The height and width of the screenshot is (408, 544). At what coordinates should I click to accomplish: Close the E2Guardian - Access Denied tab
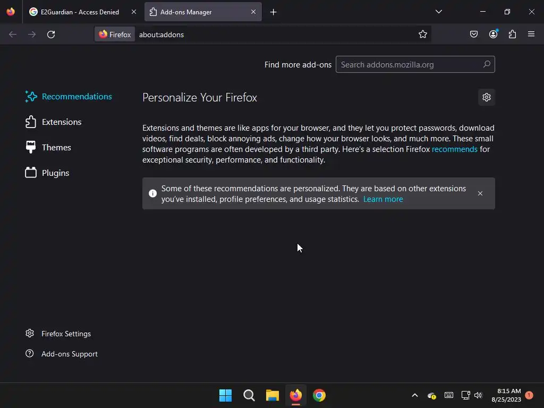coord(133,12)
